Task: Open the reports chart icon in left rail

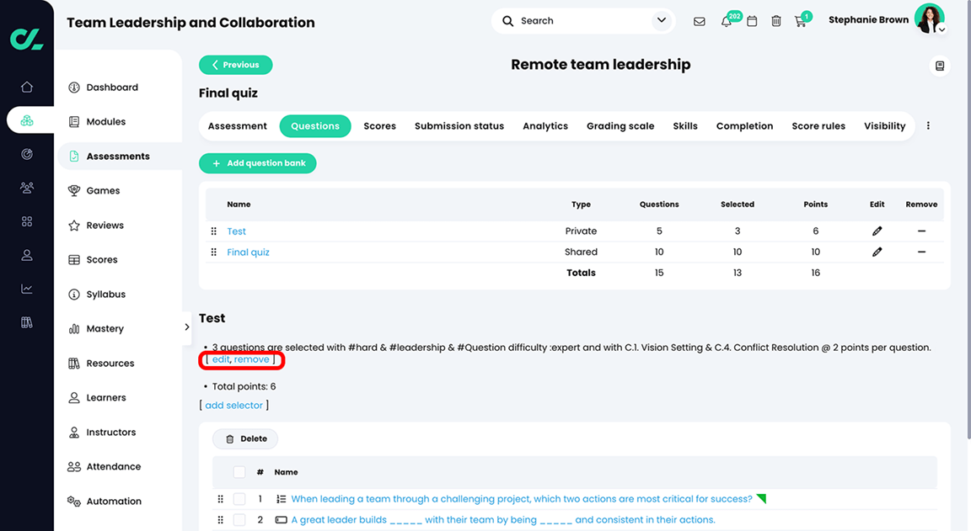Action: click(x=27, y=289)
